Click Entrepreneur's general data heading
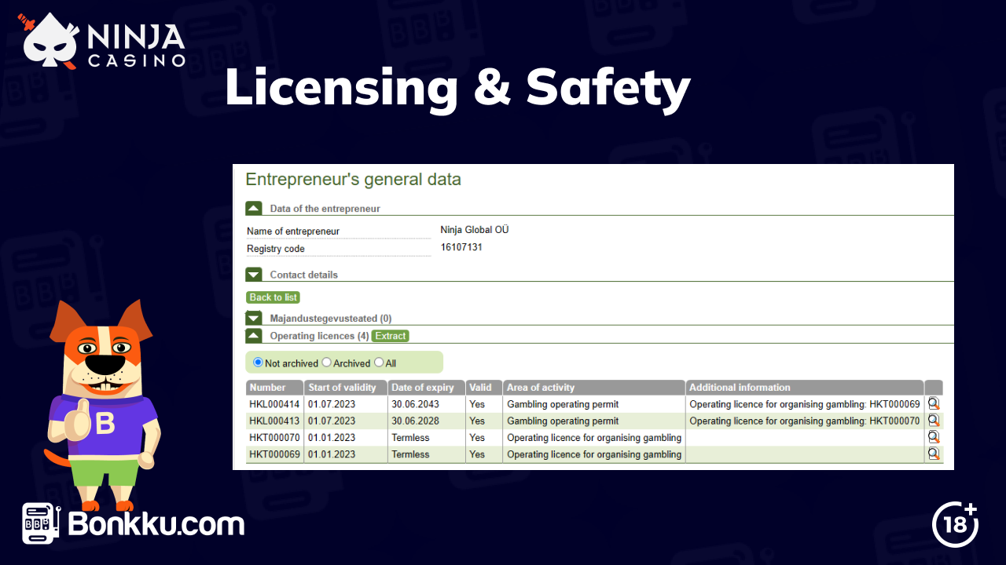The height and width of the screenshot is (565, 1006). (353, 180)
